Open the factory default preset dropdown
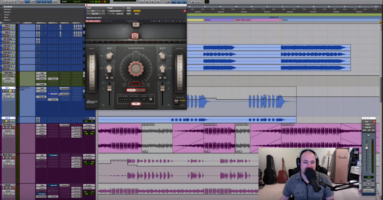 tap(116, 11)
